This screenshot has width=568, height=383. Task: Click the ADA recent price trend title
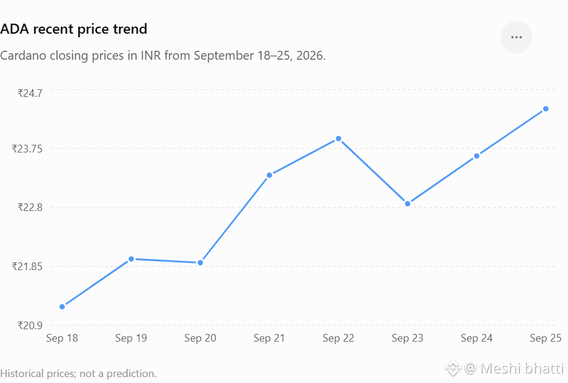[x=73, y=29]
